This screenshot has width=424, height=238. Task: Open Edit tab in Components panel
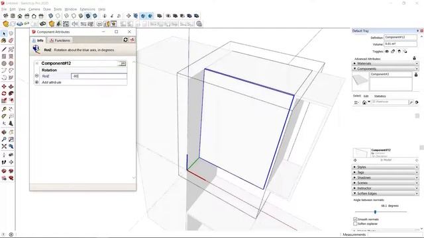[366, 96]
